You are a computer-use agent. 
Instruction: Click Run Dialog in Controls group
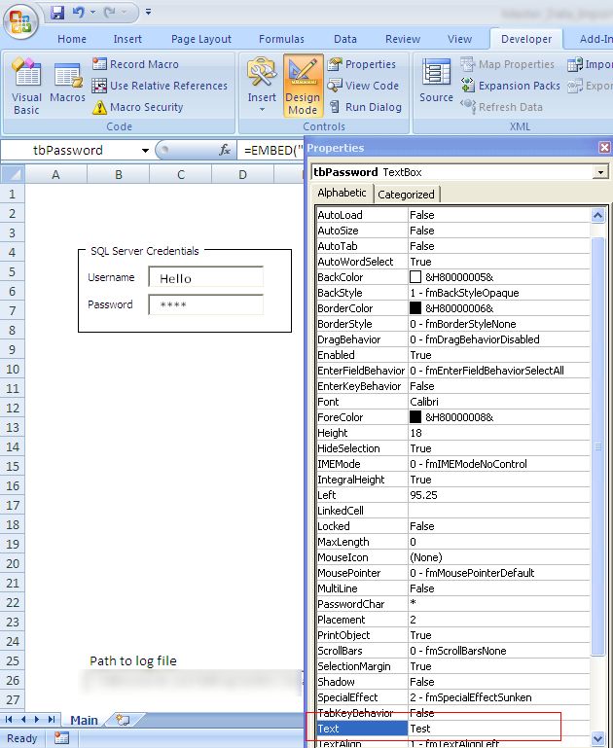click(x=366, y=107)
